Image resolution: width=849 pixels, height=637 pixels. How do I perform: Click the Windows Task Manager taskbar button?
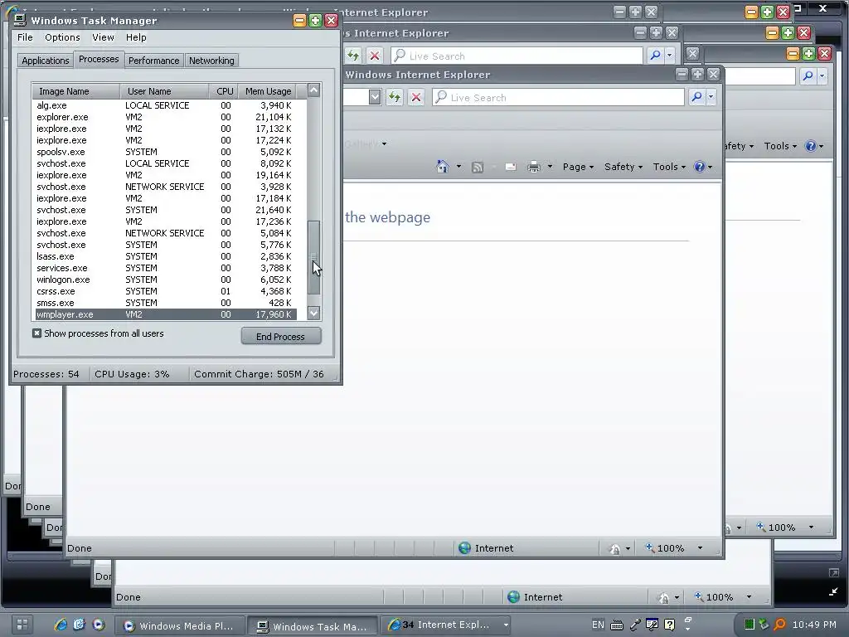[x=313, y=625]
